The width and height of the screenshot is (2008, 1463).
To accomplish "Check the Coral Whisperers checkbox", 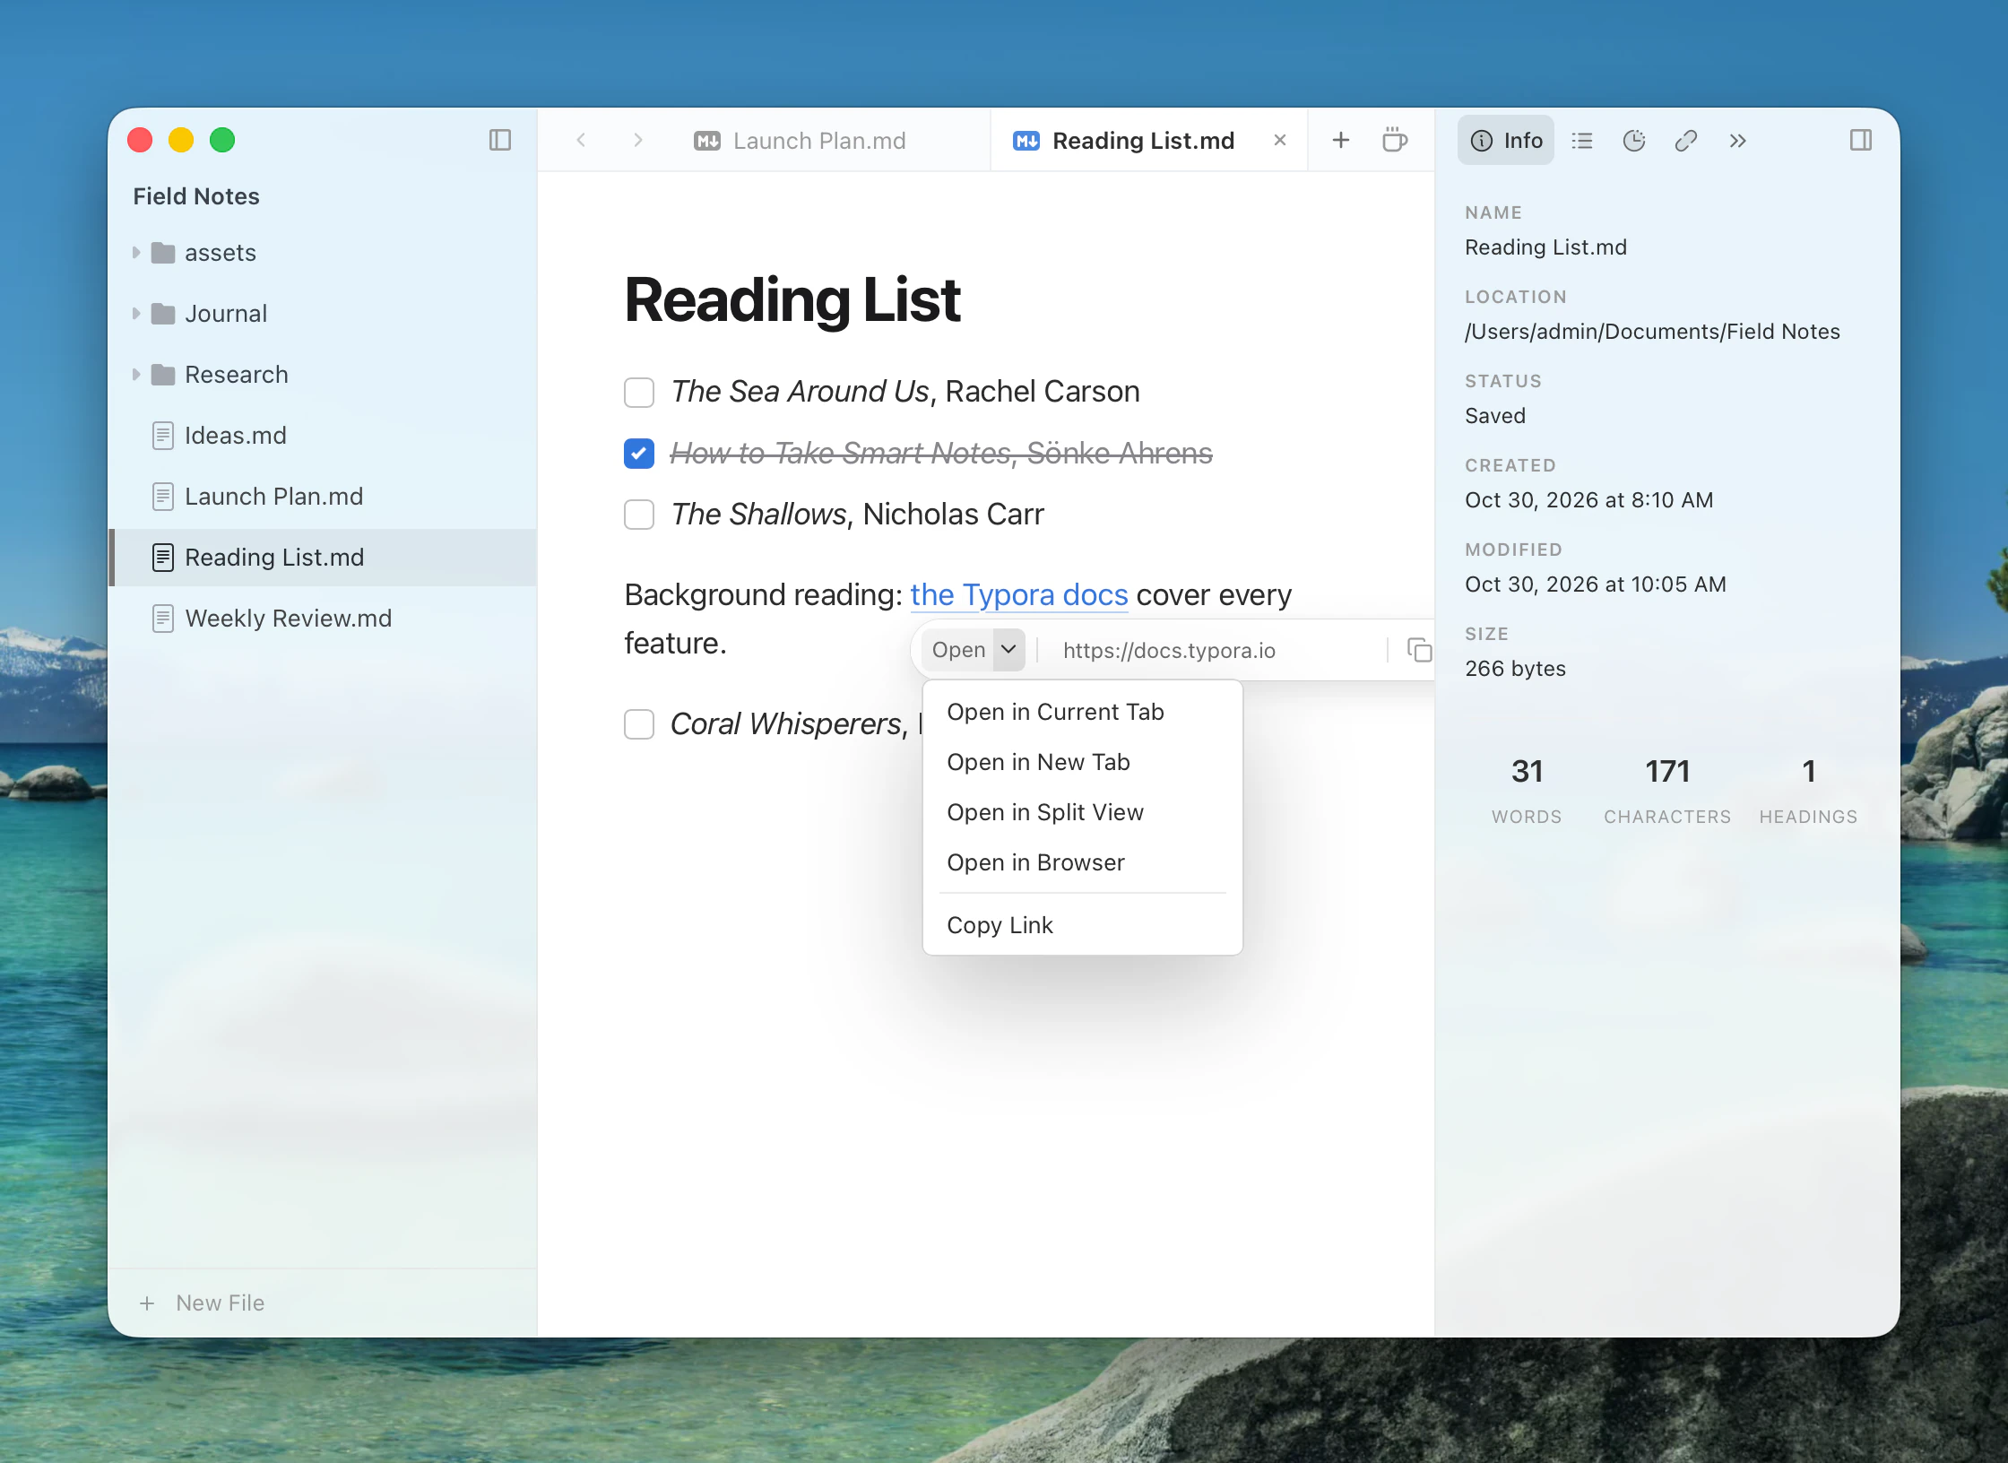I will coord(639,724).
